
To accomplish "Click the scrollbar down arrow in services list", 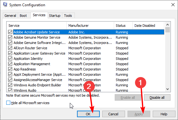I will (x=167, y=89).
